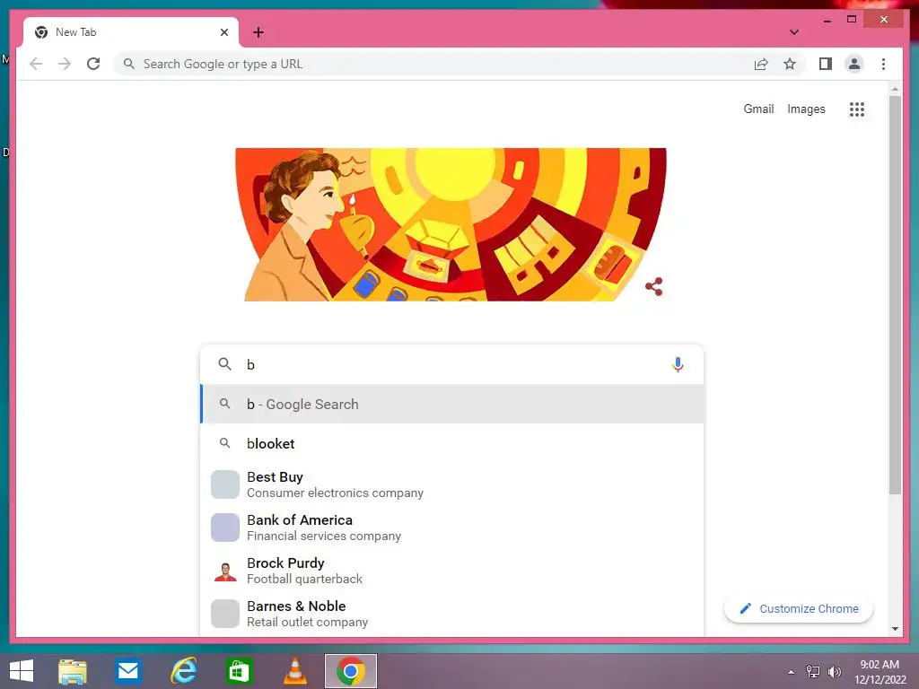Open the Gmail link
Image resolution: width=919 pixels, height=689 pixels.
tap(758, 109)
